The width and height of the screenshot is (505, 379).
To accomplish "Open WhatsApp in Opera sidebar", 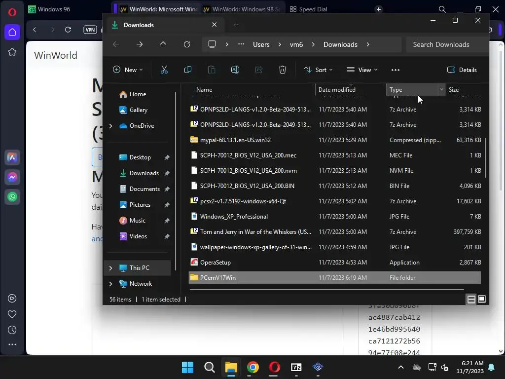I will pyautogui.click(x=12, y=197).
